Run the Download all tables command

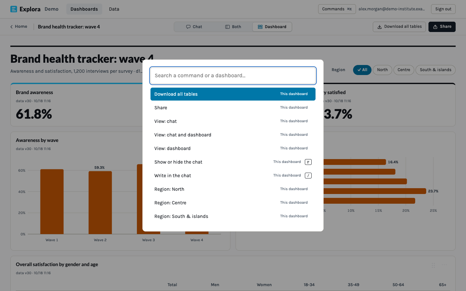click(x=233, y=94)
